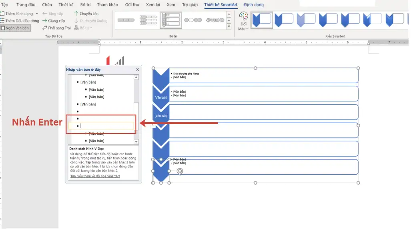
Task: Click Thêm Dấu đầu dòng bullet button
Action: [x=20, y=21]
